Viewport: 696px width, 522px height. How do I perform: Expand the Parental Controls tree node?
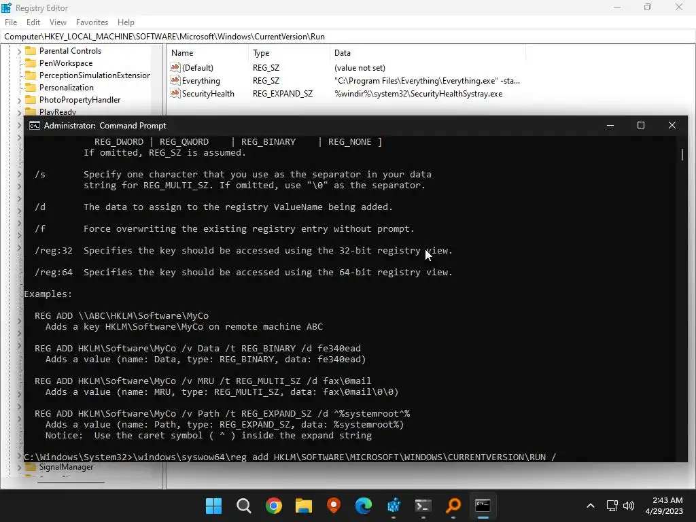click(x=19, y=52)
